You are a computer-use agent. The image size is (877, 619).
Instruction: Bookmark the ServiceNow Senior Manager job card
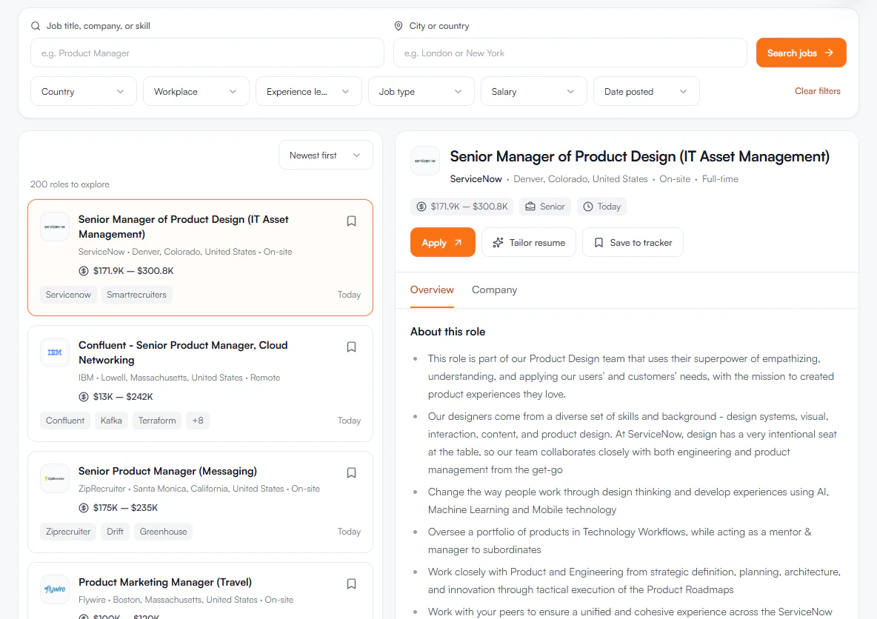351,221
